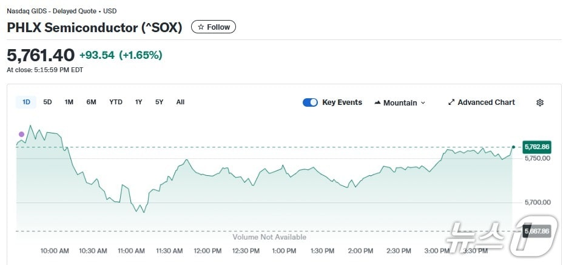Switch chart to YTD range

coord(116,102)
